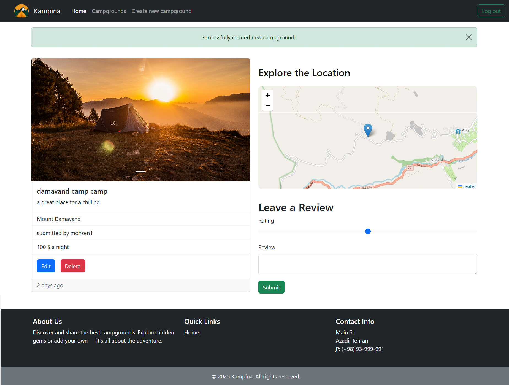Click the Leaflet attribution link
The height and width of the screenshot is (385, 509).
point(469,186)
